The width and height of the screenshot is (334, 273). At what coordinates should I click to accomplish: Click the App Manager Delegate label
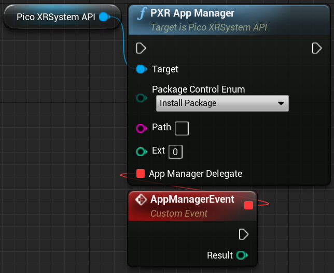point(196,174)
